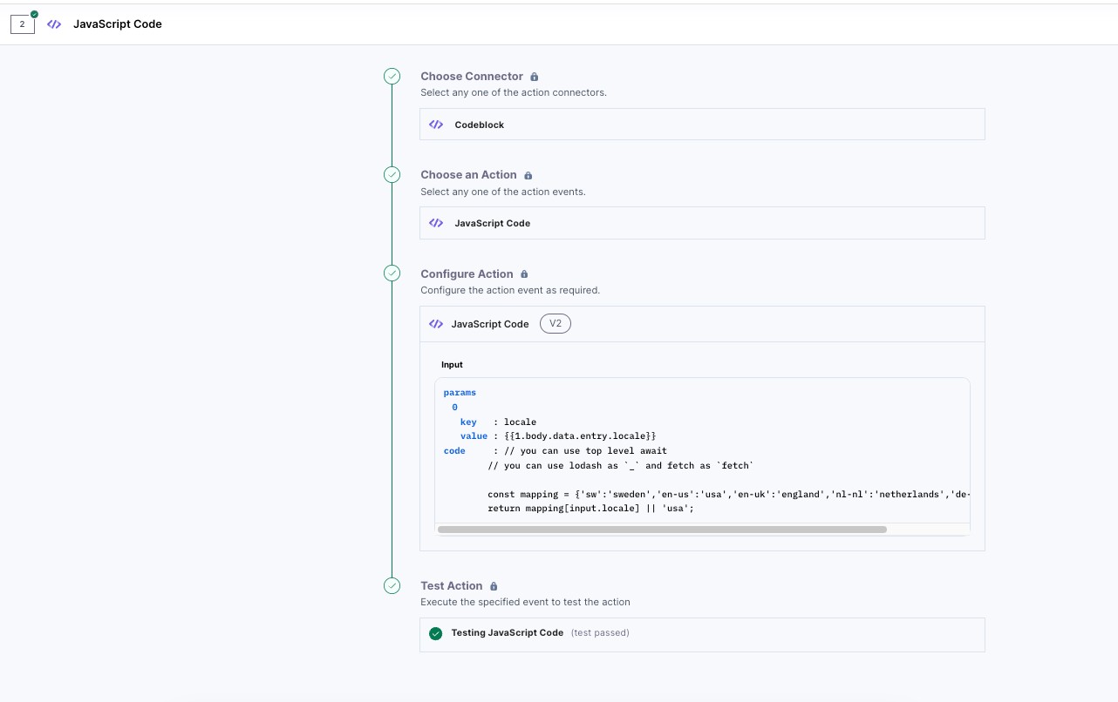Click the green test-passed check icon
Image resolution: width=1118 pixels, height=702 pixels.
tap(436, 633)
